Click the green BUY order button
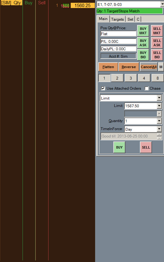This screenshot has height=262, width=164. (x=119, y=147)
